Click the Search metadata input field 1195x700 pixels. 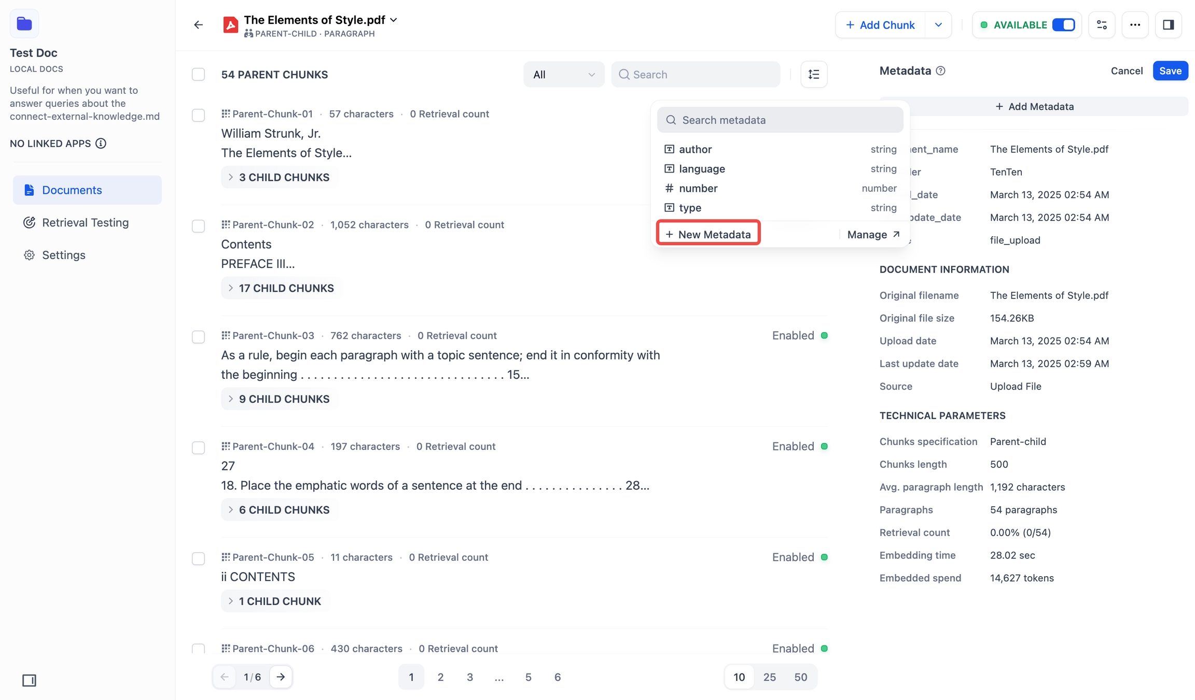point(780,120)
